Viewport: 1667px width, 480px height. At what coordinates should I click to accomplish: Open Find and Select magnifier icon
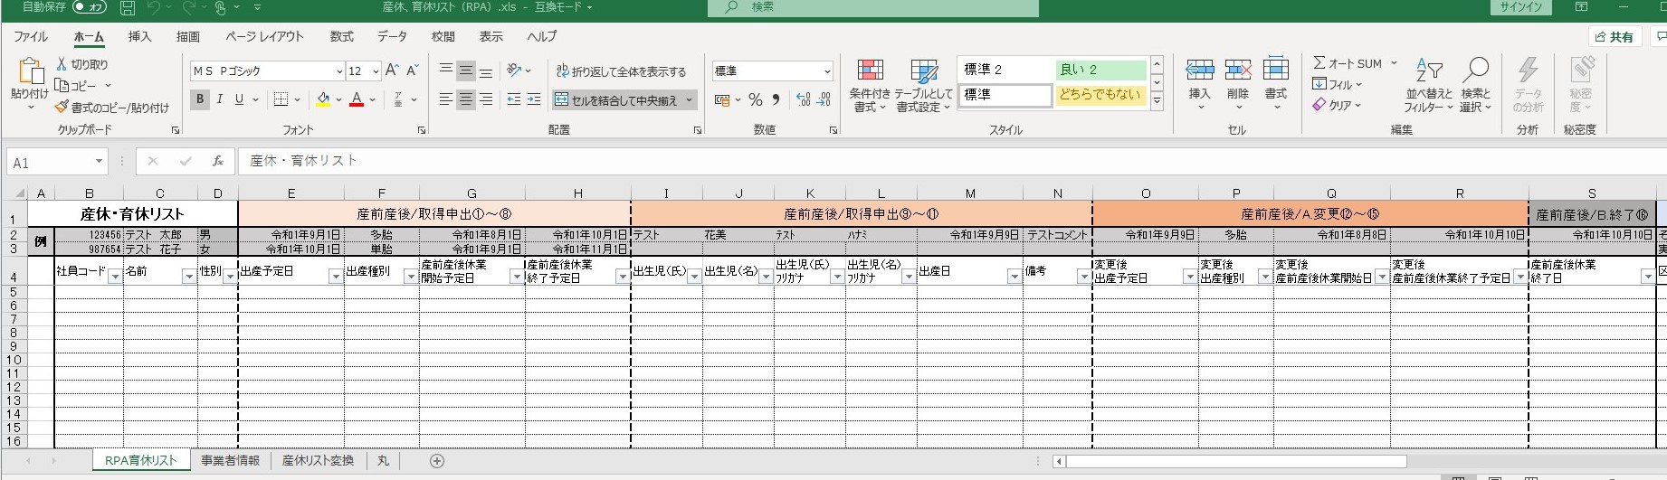[1475, 71]
